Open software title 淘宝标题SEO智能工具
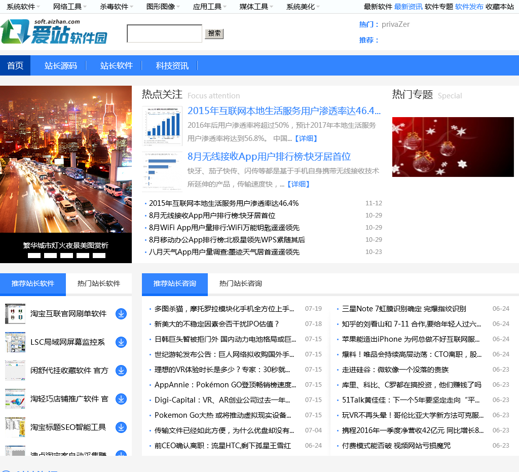The width and height of the screenshot is (519, 472). click(68, 427)
